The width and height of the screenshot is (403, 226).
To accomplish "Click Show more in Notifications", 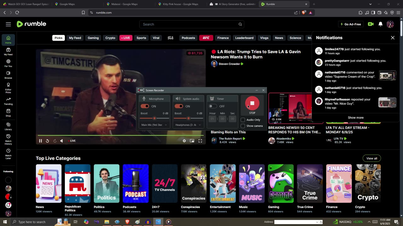I will [x=355, y=118].
